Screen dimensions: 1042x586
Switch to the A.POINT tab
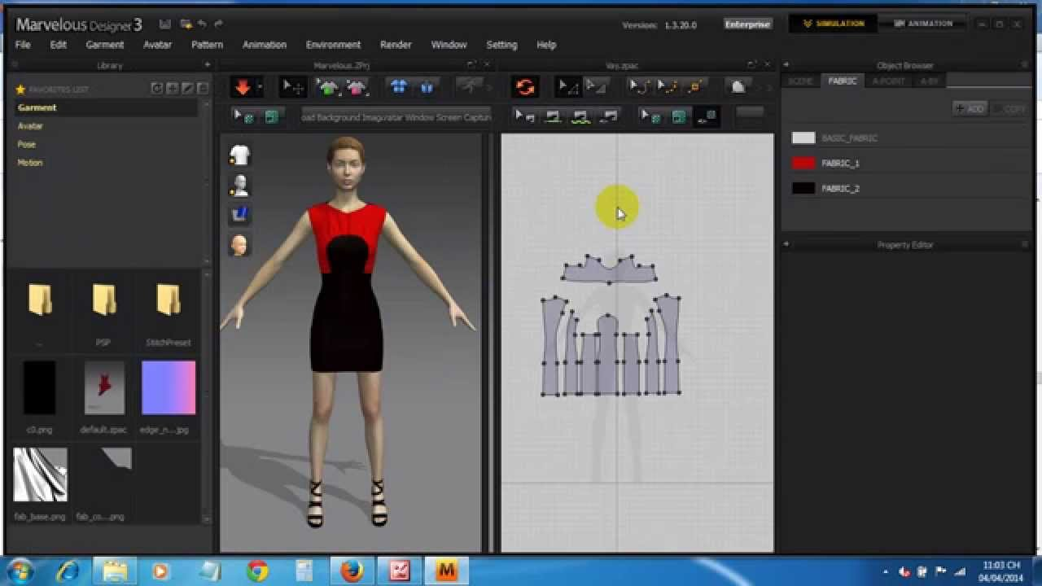[x=888, y=81]
